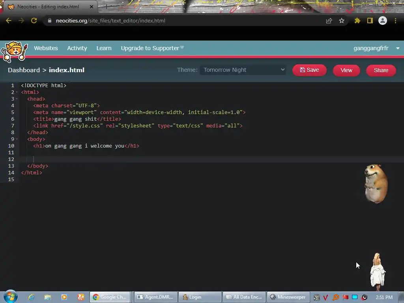Screen dimensions: 404x303
Task: Close the Neocities editing tab
Action: tap(92, 7)
